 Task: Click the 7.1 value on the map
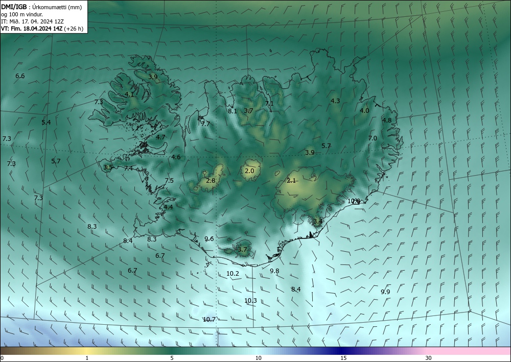pos(269,104)
